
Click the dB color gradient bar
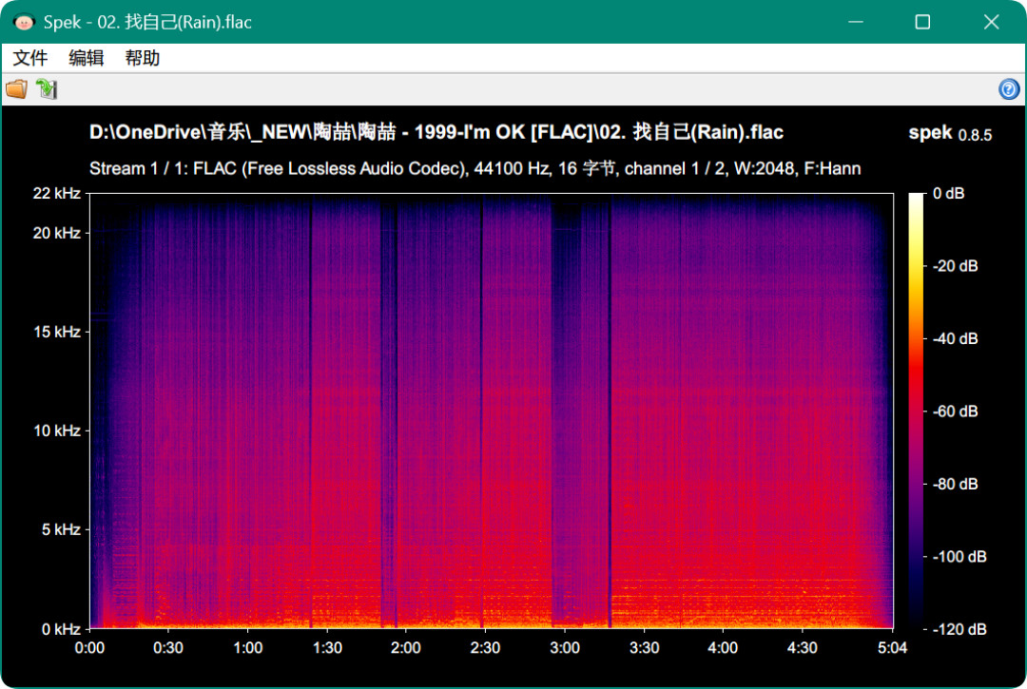pos(916,411)
